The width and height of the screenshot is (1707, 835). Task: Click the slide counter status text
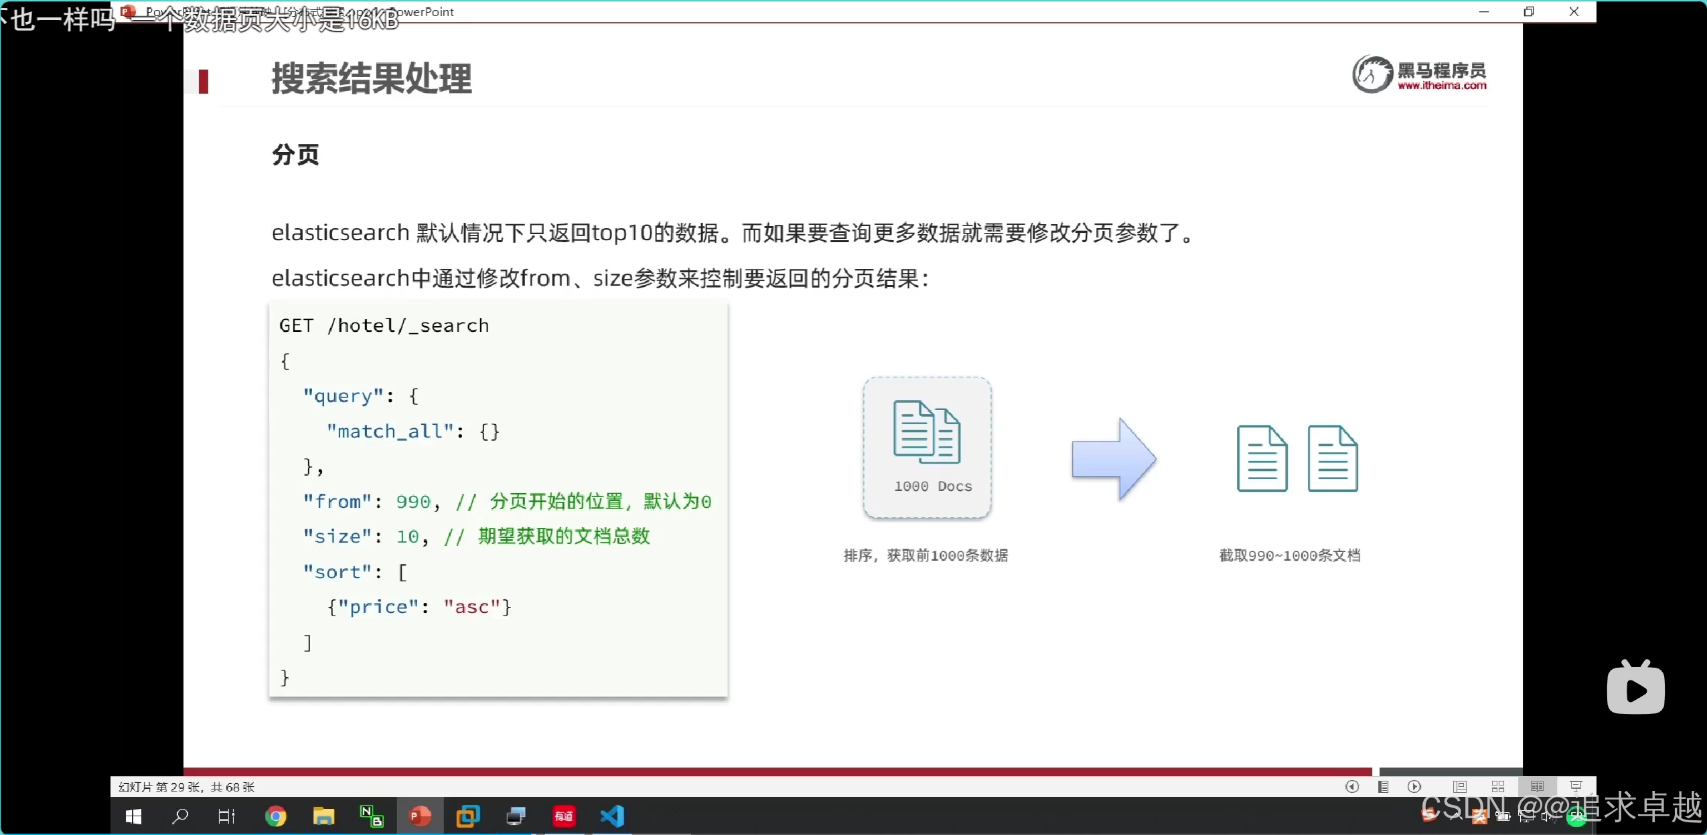pyautogui.click(x=186, y=787)
